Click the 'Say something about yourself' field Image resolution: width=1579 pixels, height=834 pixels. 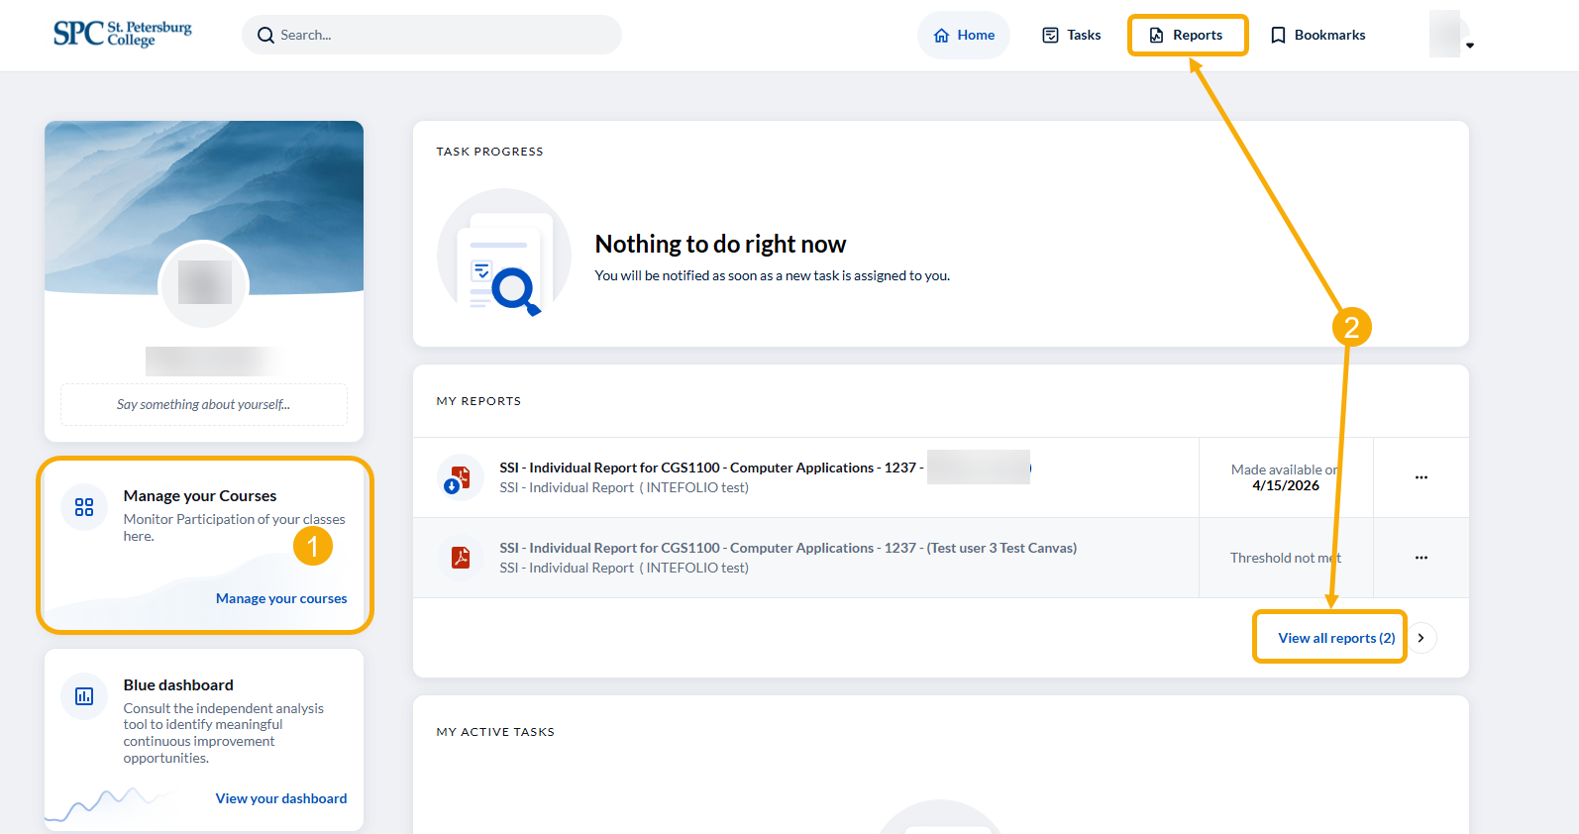pos(204,404)
